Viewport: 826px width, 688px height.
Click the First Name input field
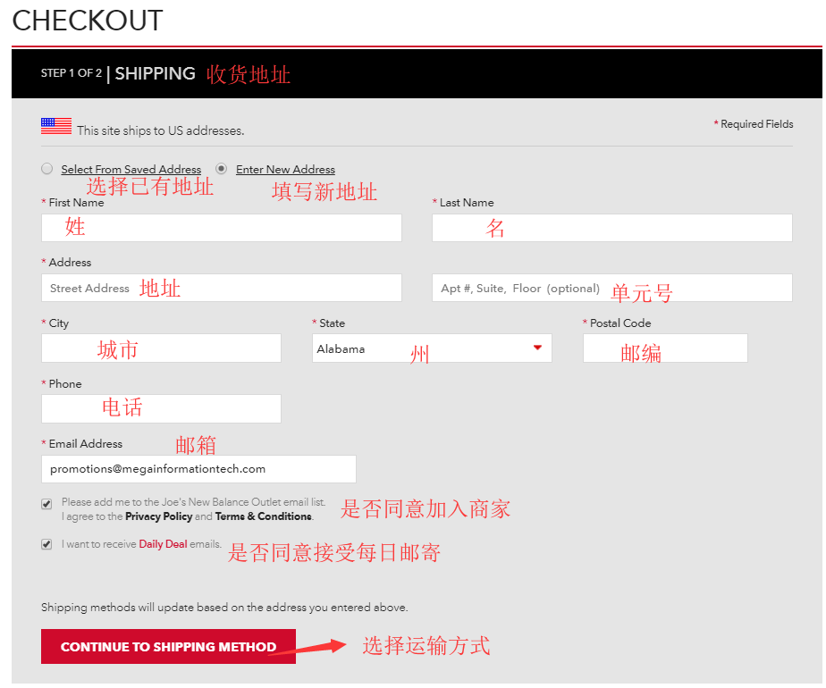(x=221, y=228)
